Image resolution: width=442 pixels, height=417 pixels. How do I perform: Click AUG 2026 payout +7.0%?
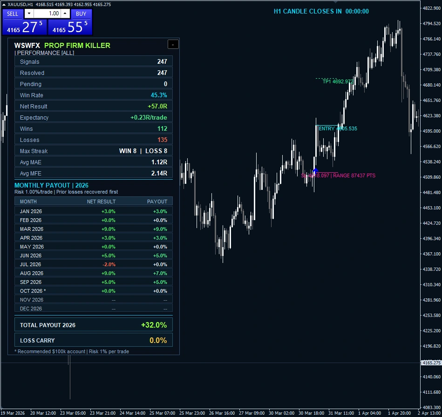[x=160, y=273]
